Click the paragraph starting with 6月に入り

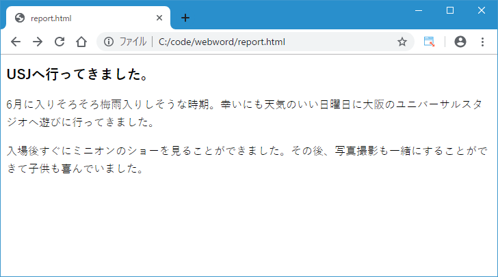coord(245,113)
